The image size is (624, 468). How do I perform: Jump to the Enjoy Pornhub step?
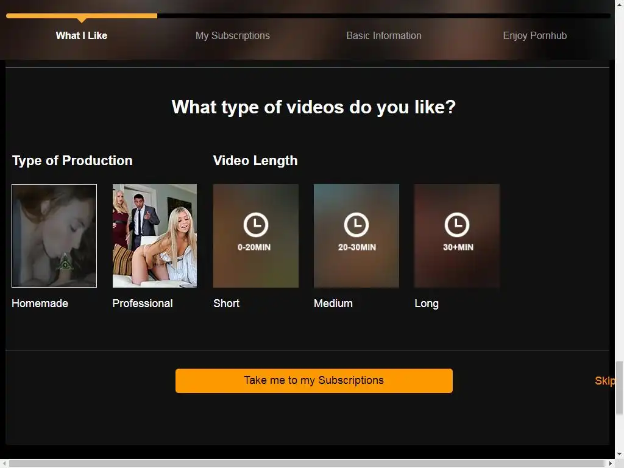coord(535,35)
